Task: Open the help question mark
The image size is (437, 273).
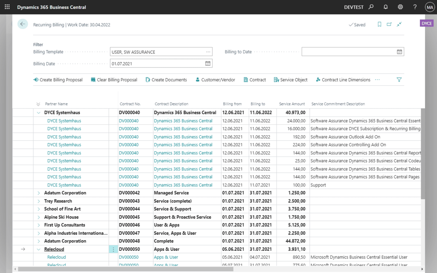Action: pos(415,7)
